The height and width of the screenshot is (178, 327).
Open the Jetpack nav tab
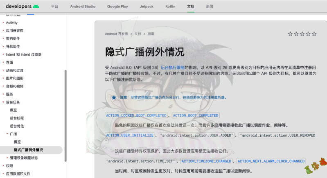pos(147,7)
